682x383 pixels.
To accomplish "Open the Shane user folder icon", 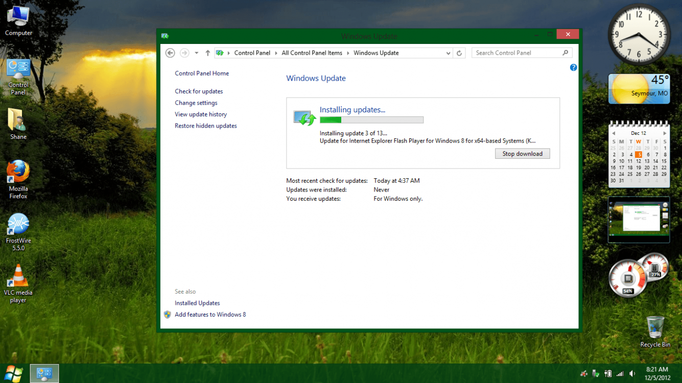I will tap(18, 125).
